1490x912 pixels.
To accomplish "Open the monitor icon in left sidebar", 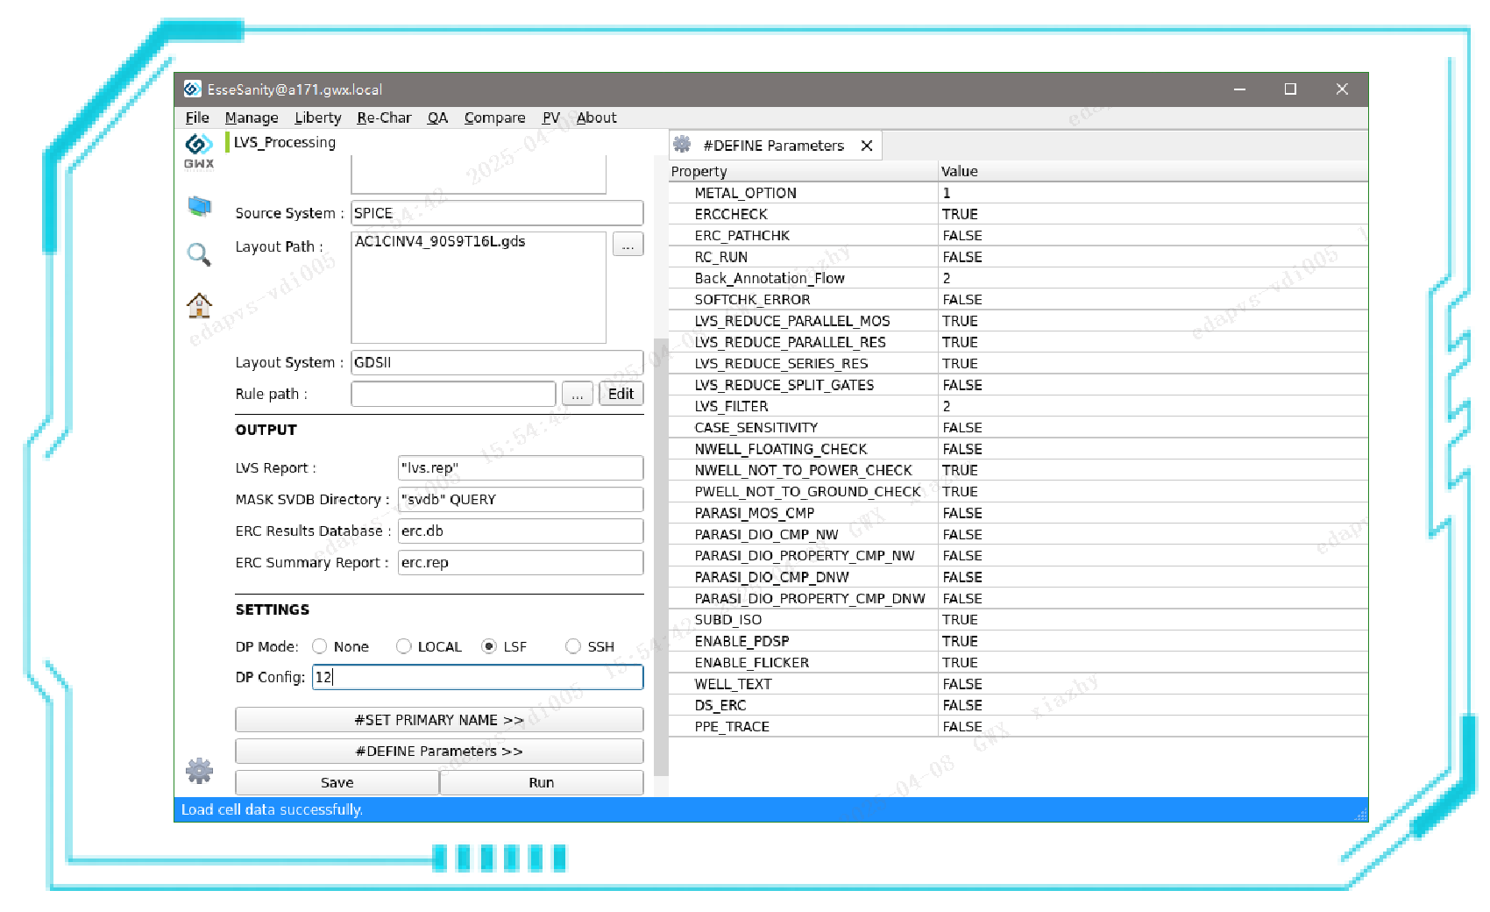I will (x=199, y=207).
